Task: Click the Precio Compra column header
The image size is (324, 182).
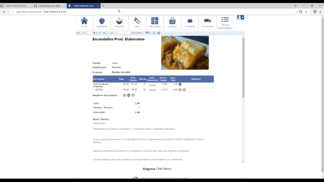Action: coord(163,79)
